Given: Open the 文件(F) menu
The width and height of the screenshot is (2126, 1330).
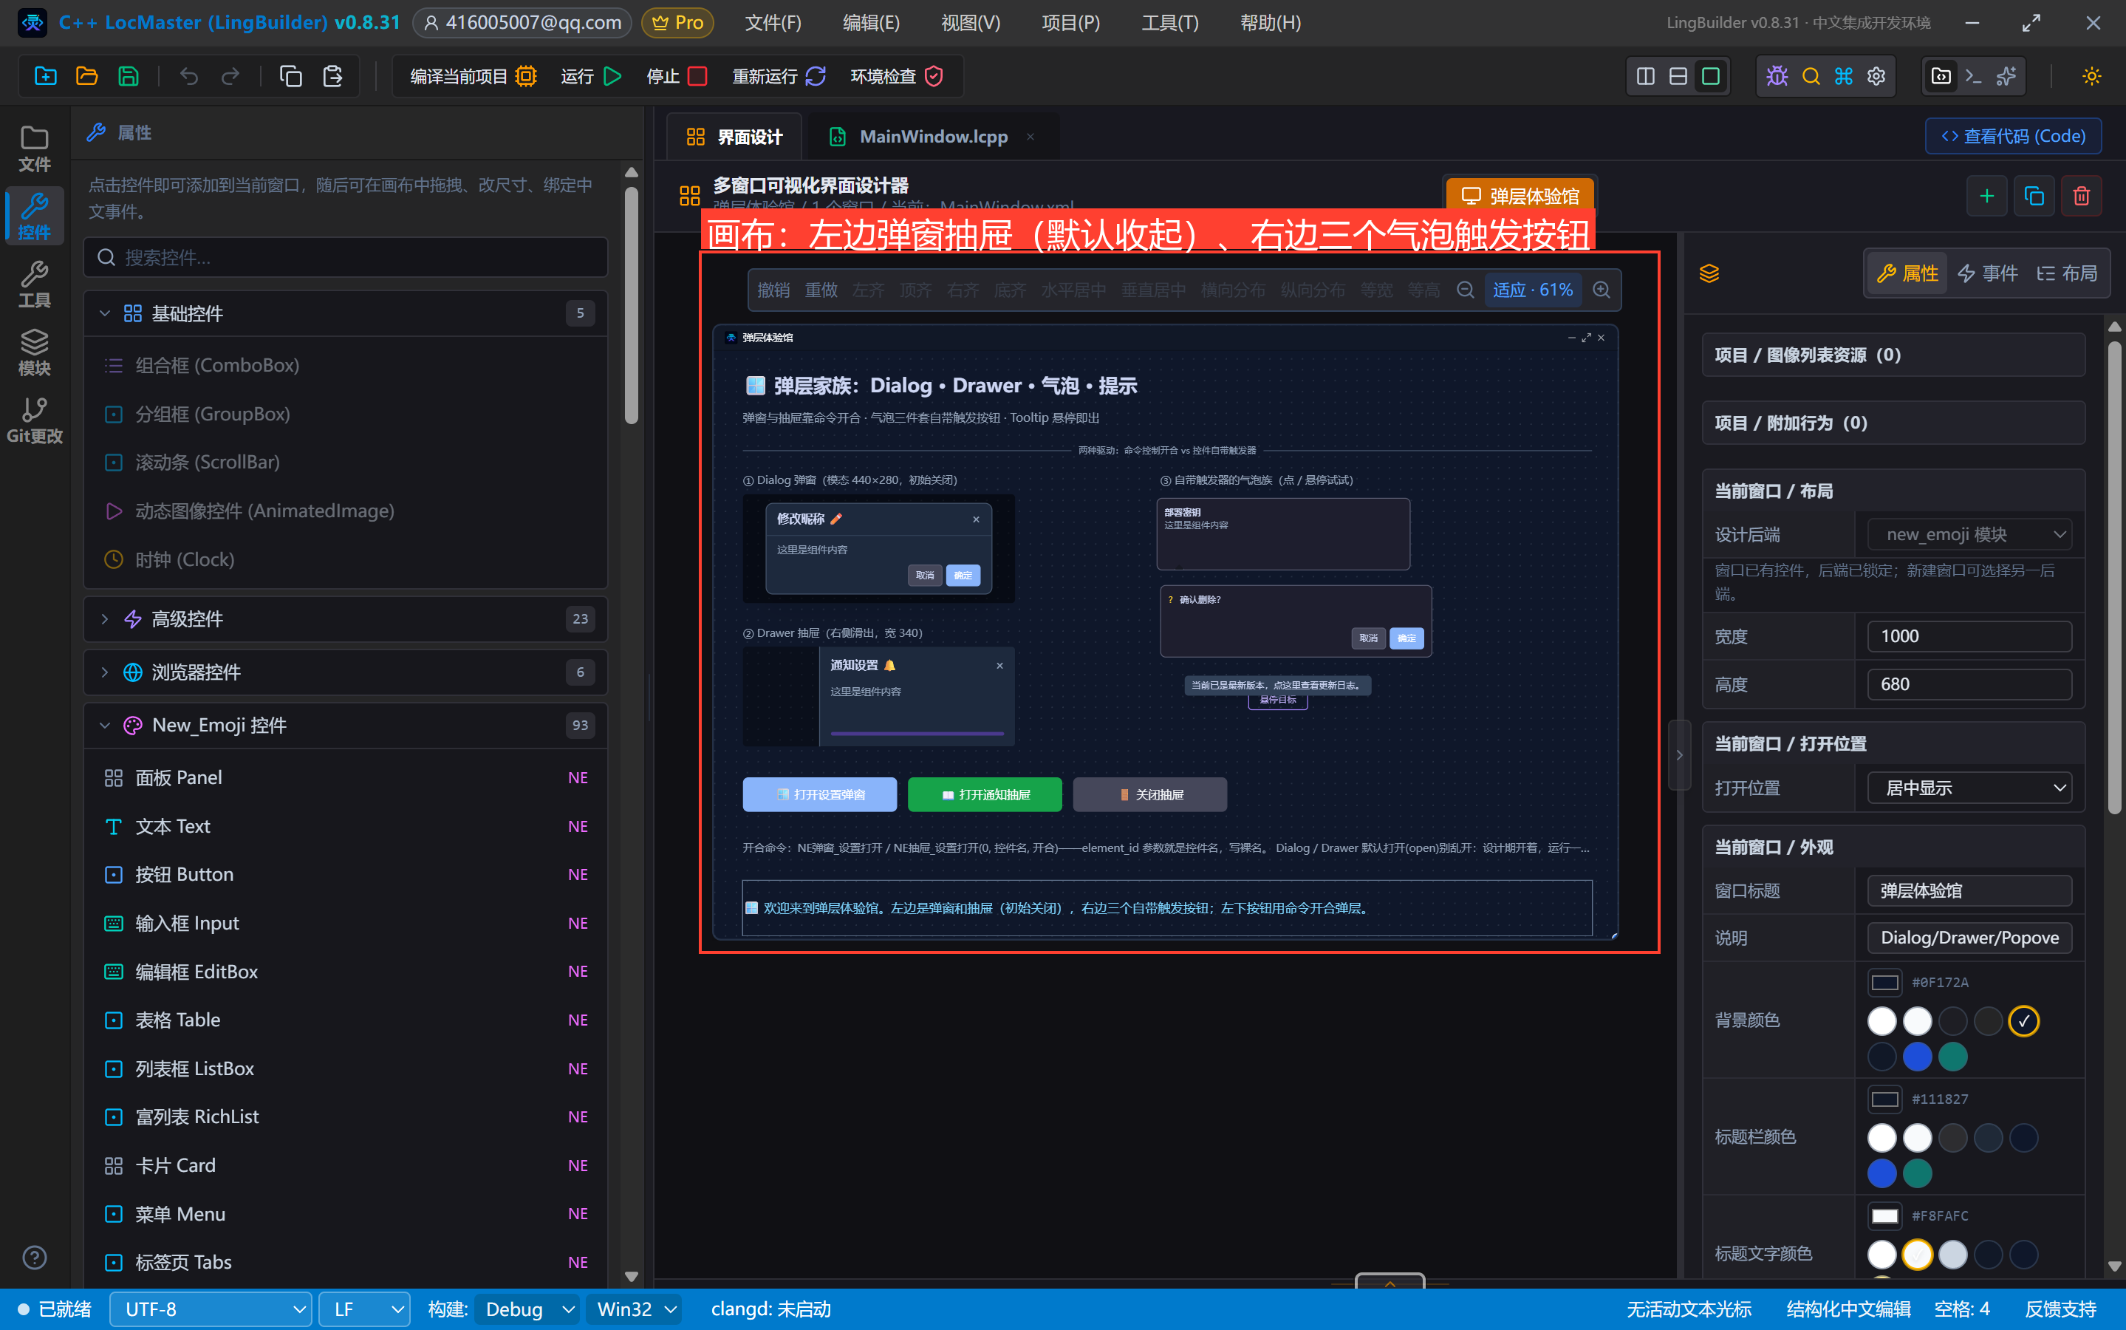Looking at the screenshot, I should (x=773, y=23).
